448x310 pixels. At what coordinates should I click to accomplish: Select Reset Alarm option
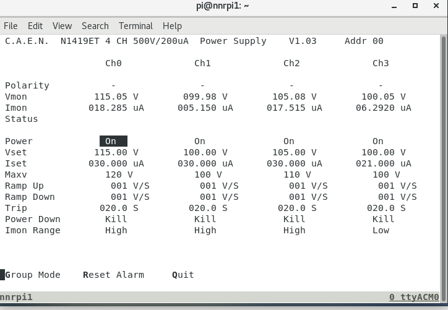(x=113, y=275)
